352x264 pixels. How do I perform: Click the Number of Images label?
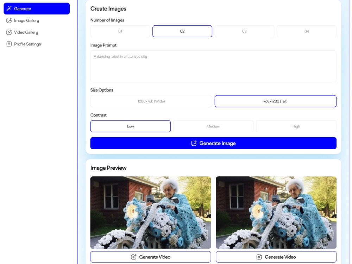click(107, 20)
